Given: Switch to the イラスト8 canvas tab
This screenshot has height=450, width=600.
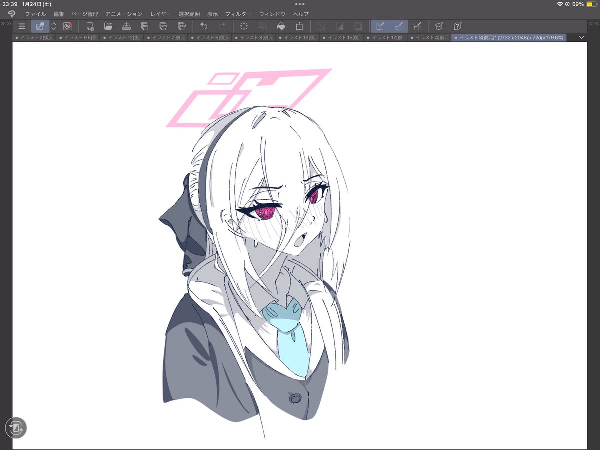Looking at the screenshot, I should click(x=254, y=37).
